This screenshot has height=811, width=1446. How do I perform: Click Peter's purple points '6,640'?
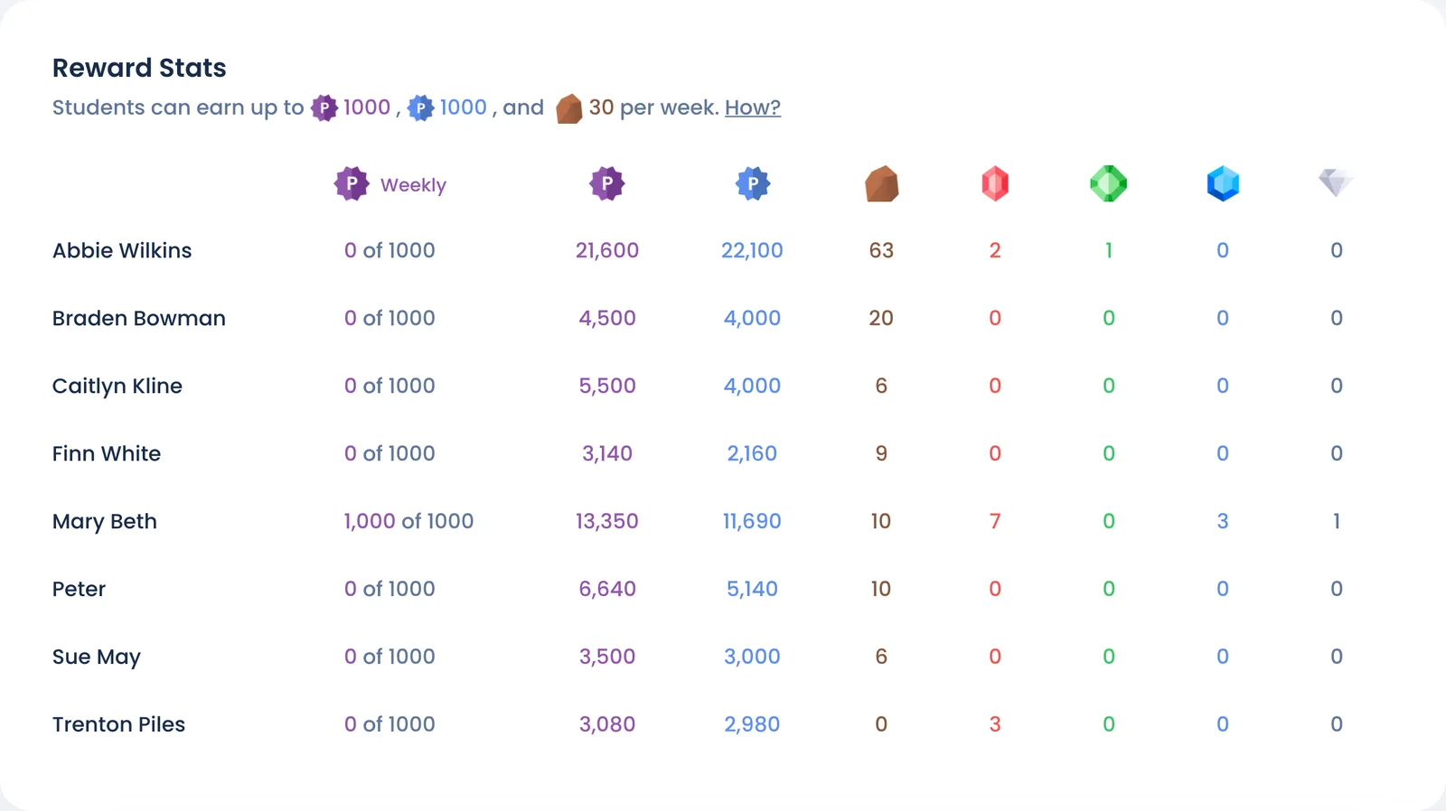click(x=607, y=589)
